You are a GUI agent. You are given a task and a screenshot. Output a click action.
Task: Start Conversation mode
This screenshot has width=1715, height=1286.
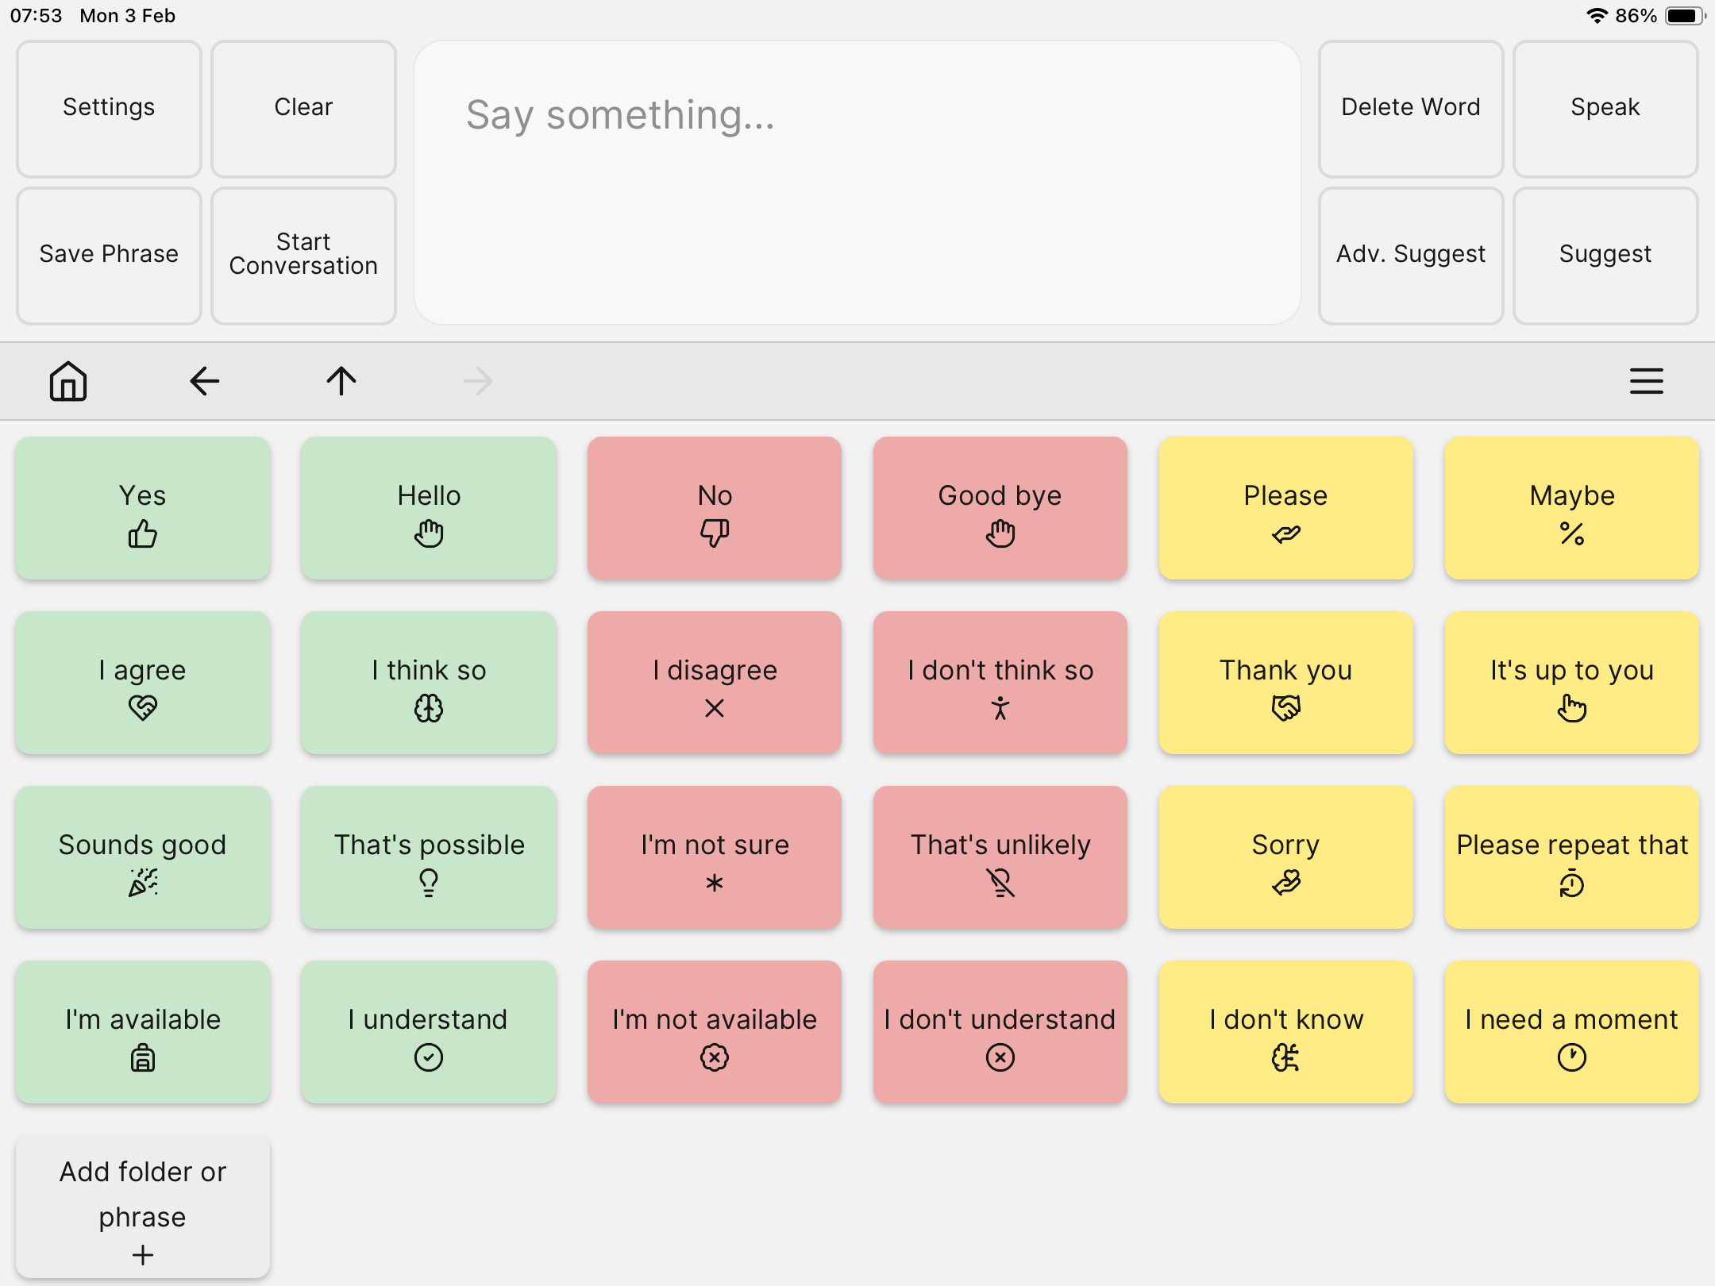click(x=303, y=256)
